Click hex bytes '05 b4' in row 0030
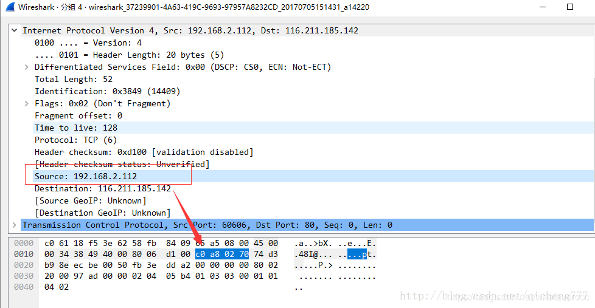The height and width of the screenshot is (308, 595). [x=178, y=276]
